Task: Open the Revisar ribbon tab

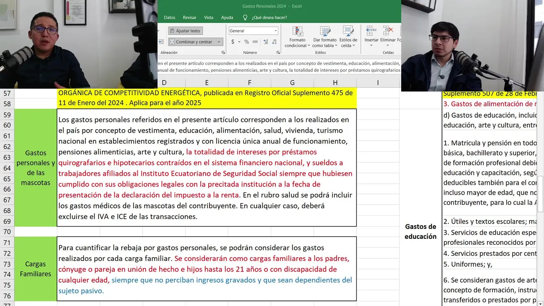Action: point(190,17)
